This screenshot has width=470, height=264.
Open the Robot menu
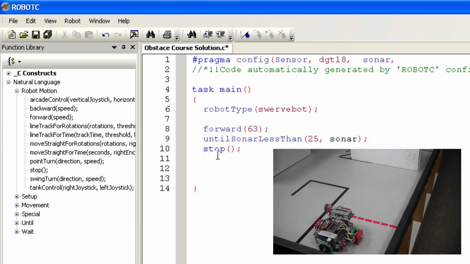point(72,21)
